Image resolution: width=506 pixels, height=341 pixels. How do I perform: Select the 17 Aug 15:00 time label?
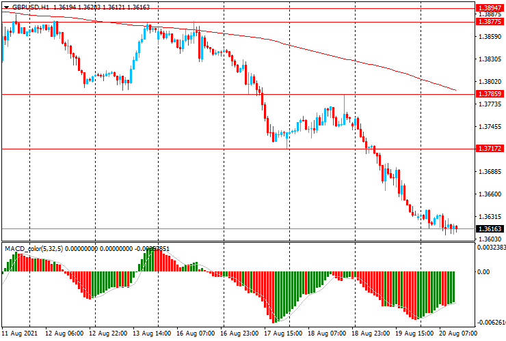[283, 333]
